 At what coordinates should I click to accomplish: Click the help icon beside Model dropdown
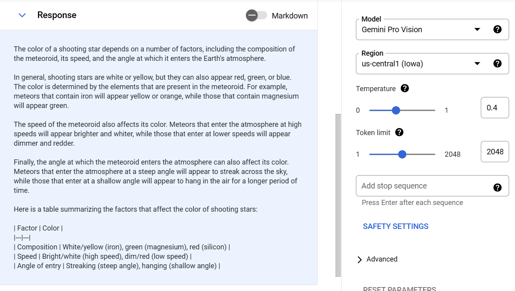(497, 29)
